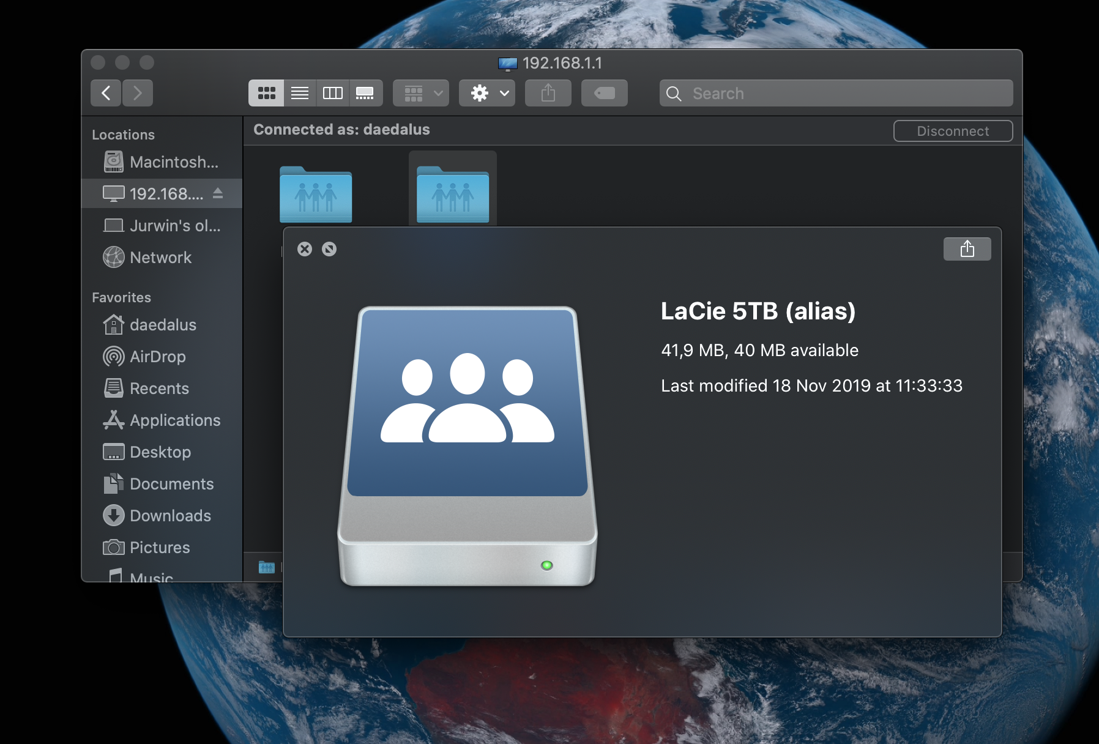Click the LaCie 5TB (alias) title

pyautogui.click(x=758, y=311)
